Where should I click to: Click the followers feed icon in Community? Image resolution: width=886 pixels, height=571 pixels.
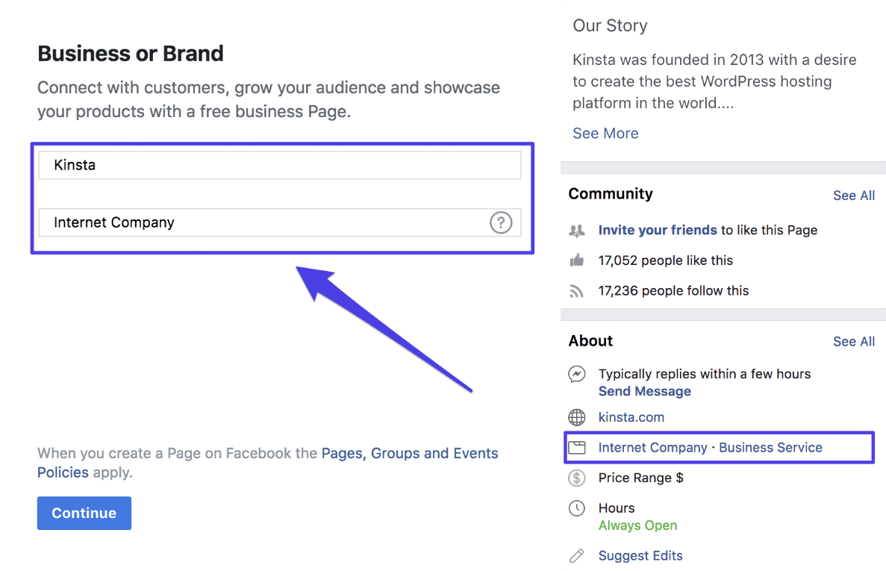[576, 290]
